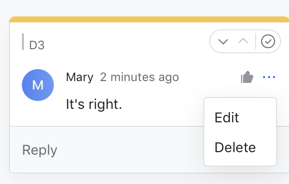Like Mary's comment with thumbs up
289x184 pixels.
coord(247,77)
